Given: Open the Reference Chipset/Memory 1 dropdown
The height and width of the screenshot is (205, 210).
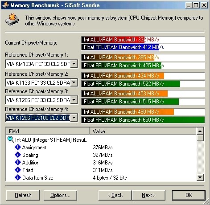Looking at the screenshot, I should point(74,64).
